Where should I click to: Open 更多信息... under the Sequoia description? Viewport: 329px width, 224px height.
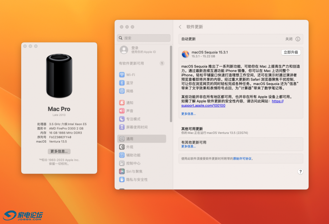(188, 114)
